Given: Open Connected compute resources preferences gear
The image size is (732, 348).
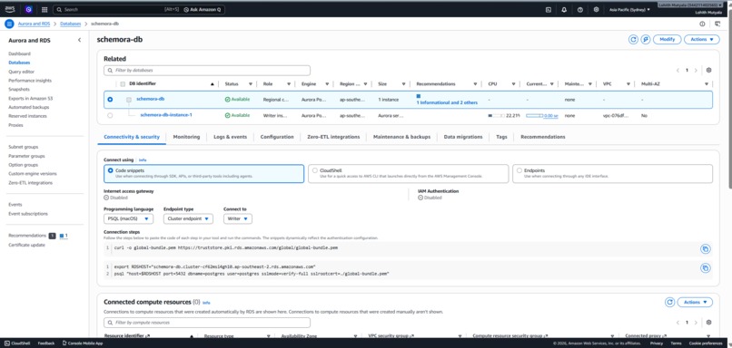Looking at the screenshot, I should click(708, 323).
